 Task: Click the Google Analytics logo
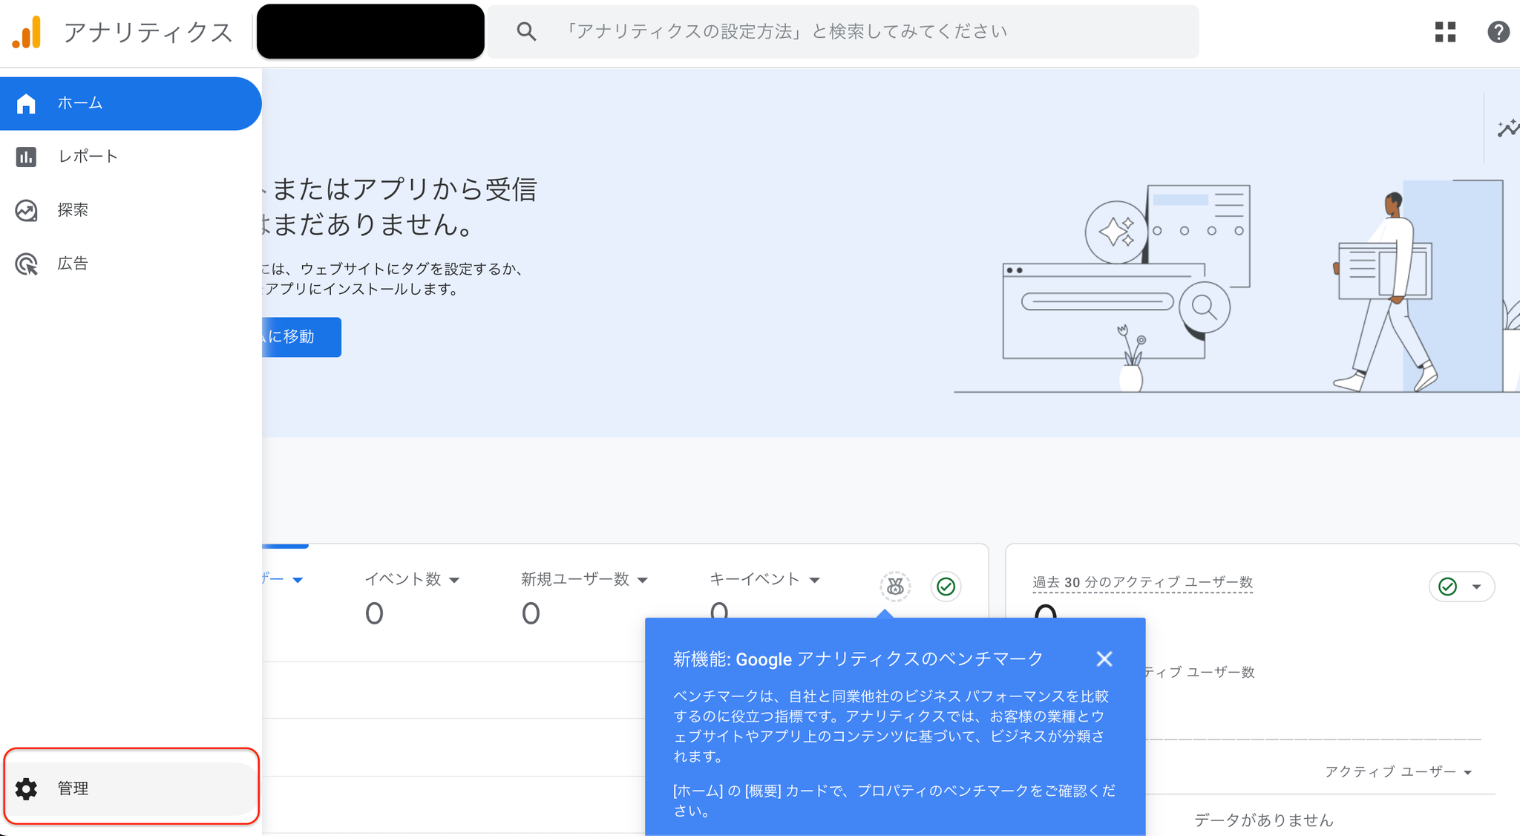click(27, 33)
